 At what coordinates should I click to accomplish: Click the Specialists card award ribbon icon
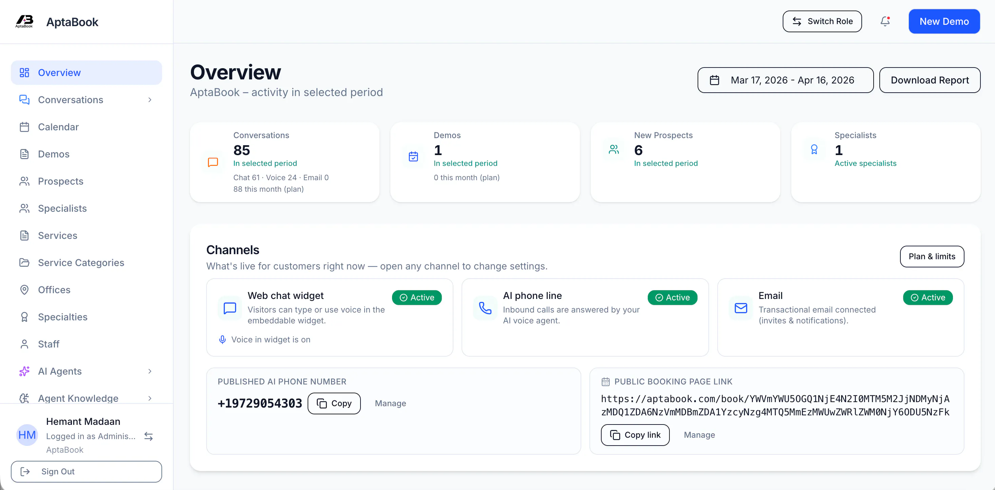click(814, 150)
